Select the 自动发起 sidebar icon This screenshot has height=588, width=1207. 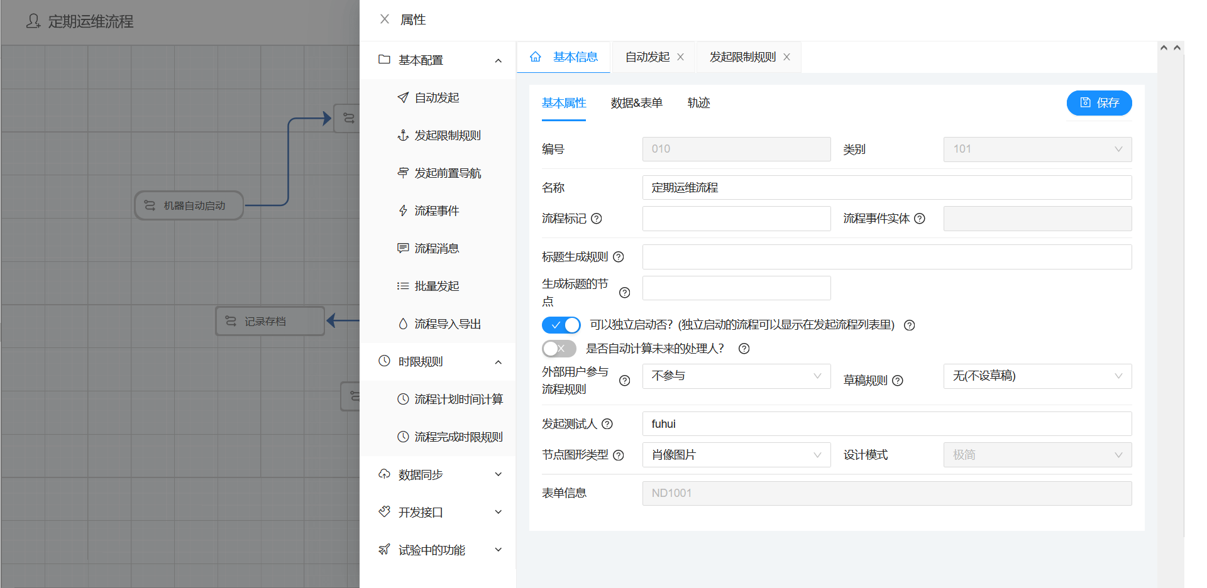(x=403, y=97)
